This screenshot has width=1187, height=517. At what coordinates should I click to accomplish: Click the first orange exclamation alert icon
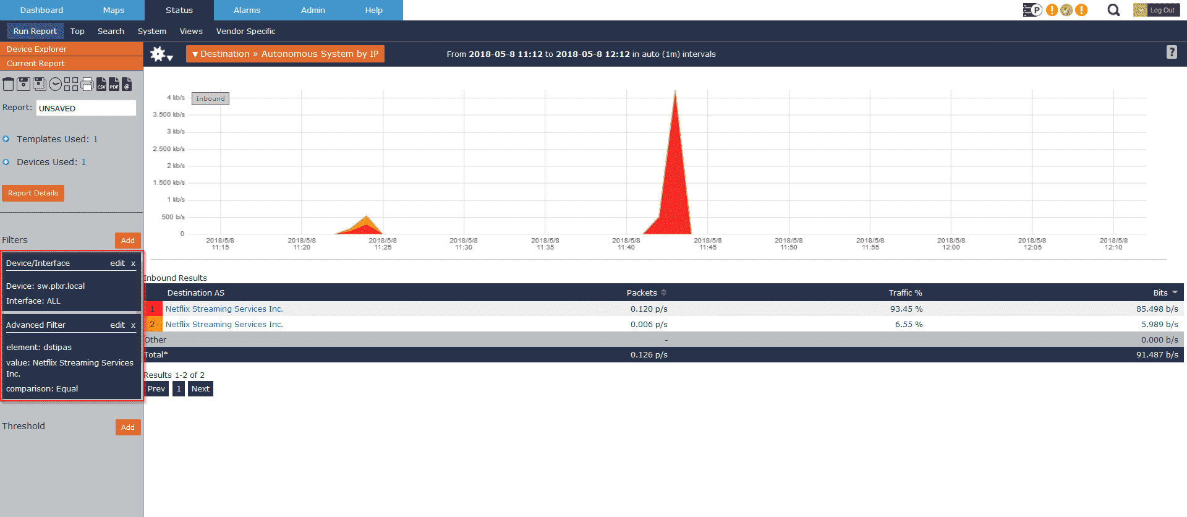(x=1052, y=10)
